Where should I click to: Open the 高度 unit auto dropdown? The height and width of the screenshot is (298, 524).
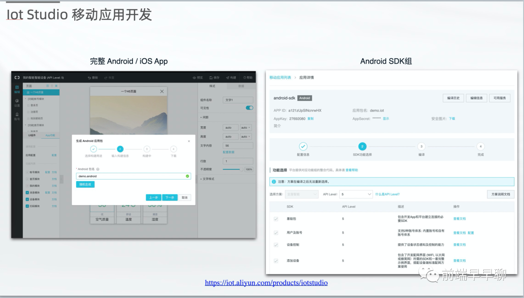tap(246, 136)
